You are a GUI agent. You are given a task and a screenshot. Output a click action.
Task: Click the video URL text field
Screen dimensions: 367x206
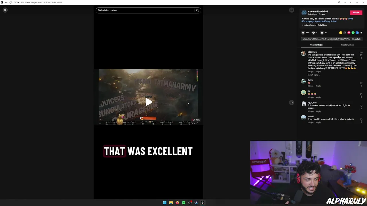pos(326,39)
